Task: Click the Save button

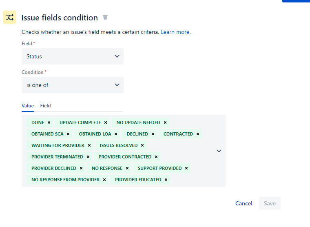Action: (270, 203)
